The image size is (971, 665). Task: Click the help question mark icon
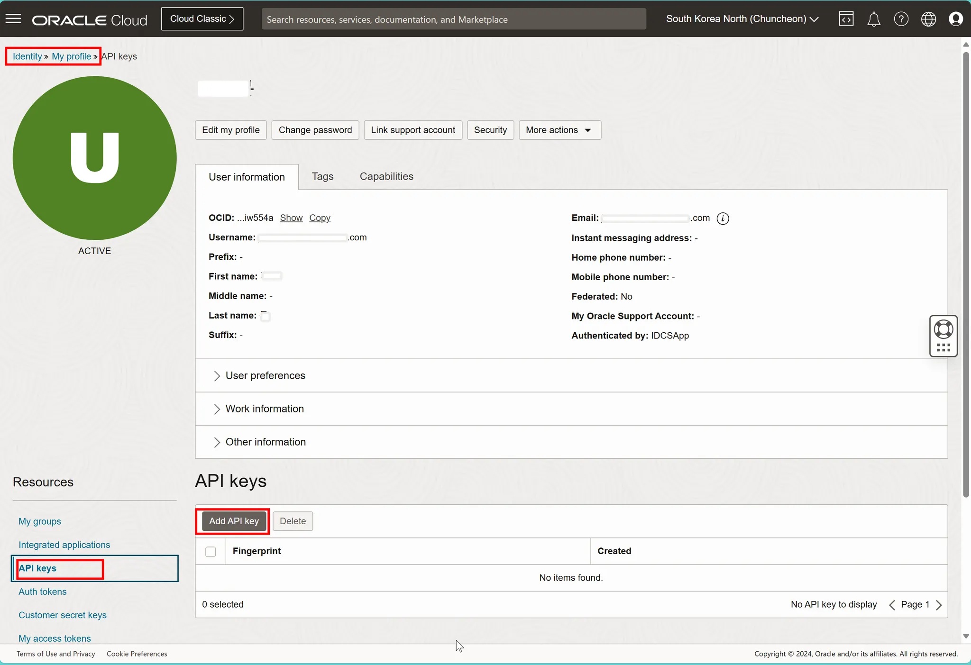tap(901, 19)
